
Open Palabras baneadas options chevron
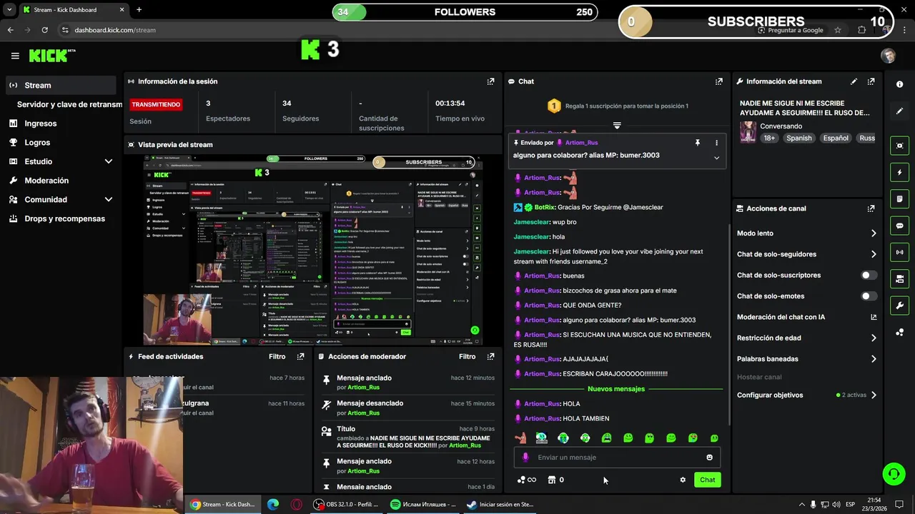pyautogui.click(x=873, y=359)
